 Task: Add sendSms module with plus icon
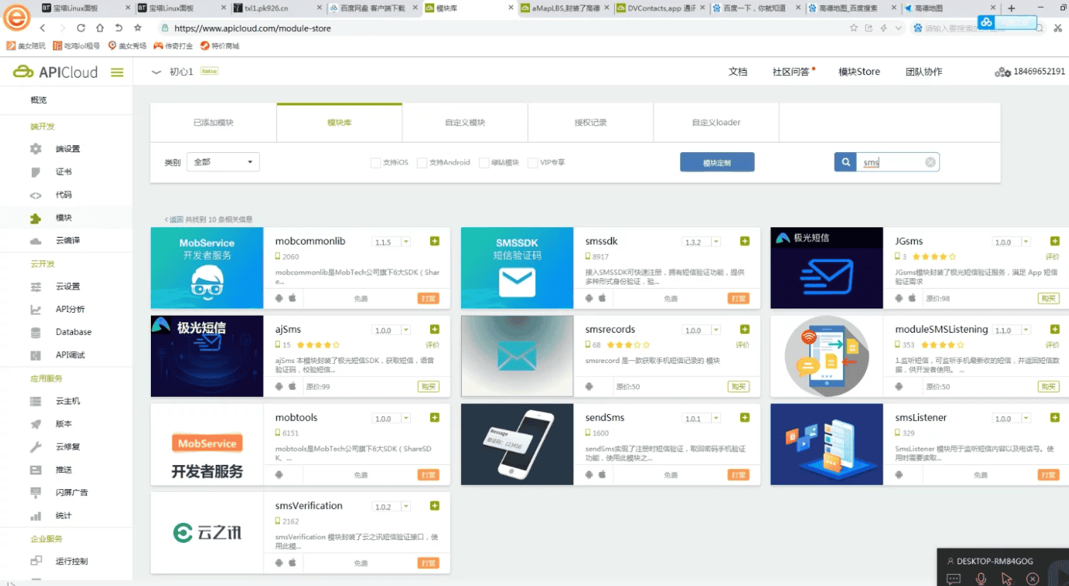point(745,418)
